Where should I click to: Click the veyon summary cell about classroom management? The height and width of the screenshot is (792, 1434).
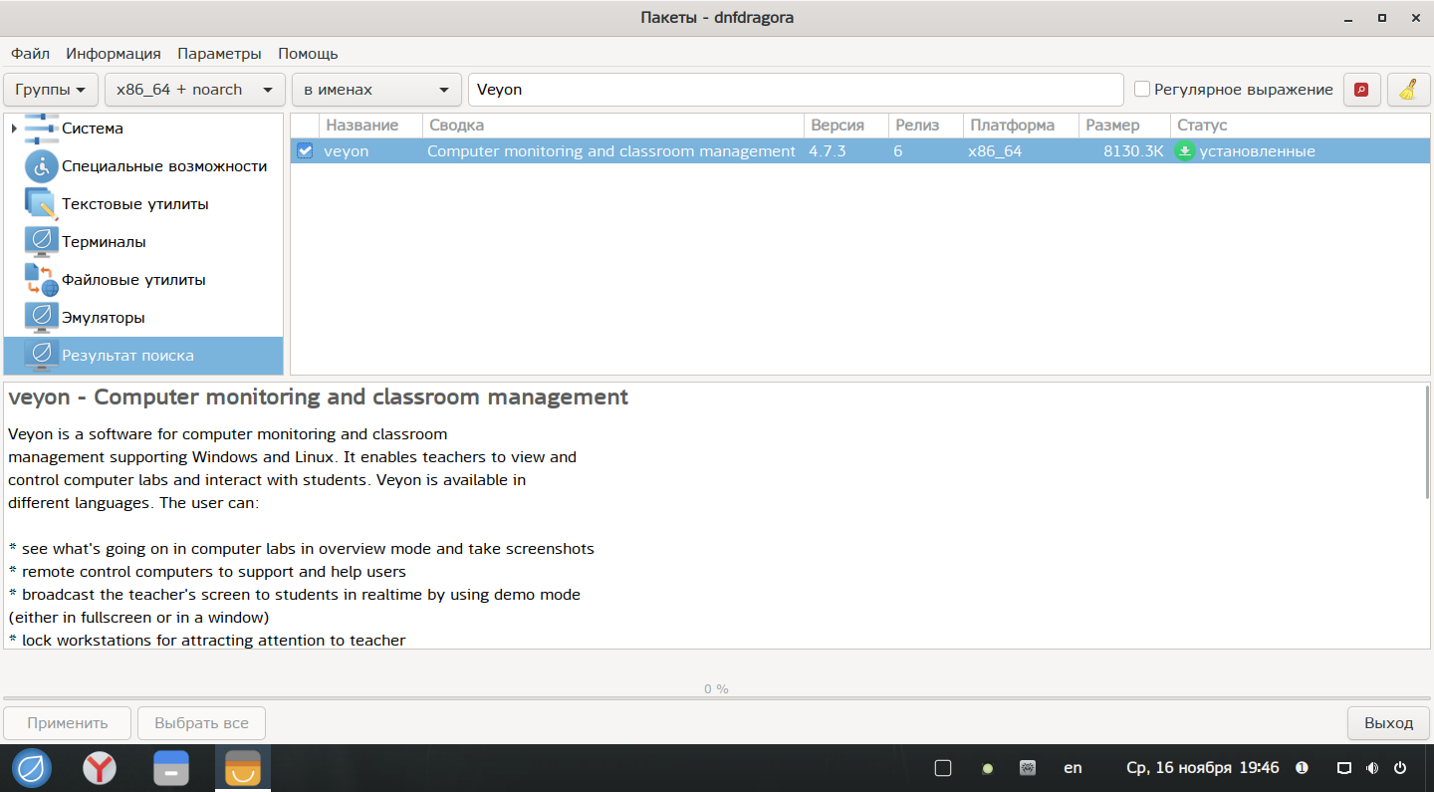pyautogui.click(x=611, y=151)
